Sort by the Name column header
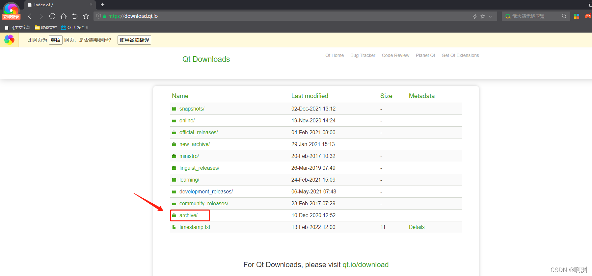The height and width of the screenshot is (276, 592). pyautogui.click(x=180, y=96)
